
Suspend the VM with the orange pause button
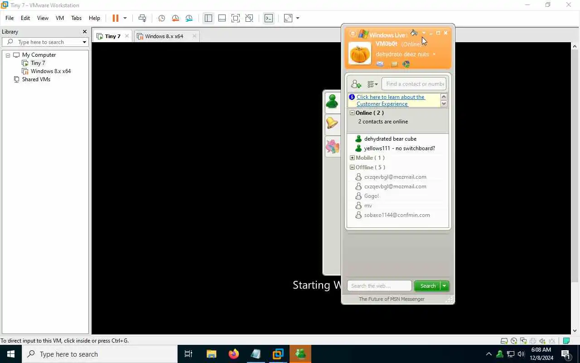(x=116, y=18)
